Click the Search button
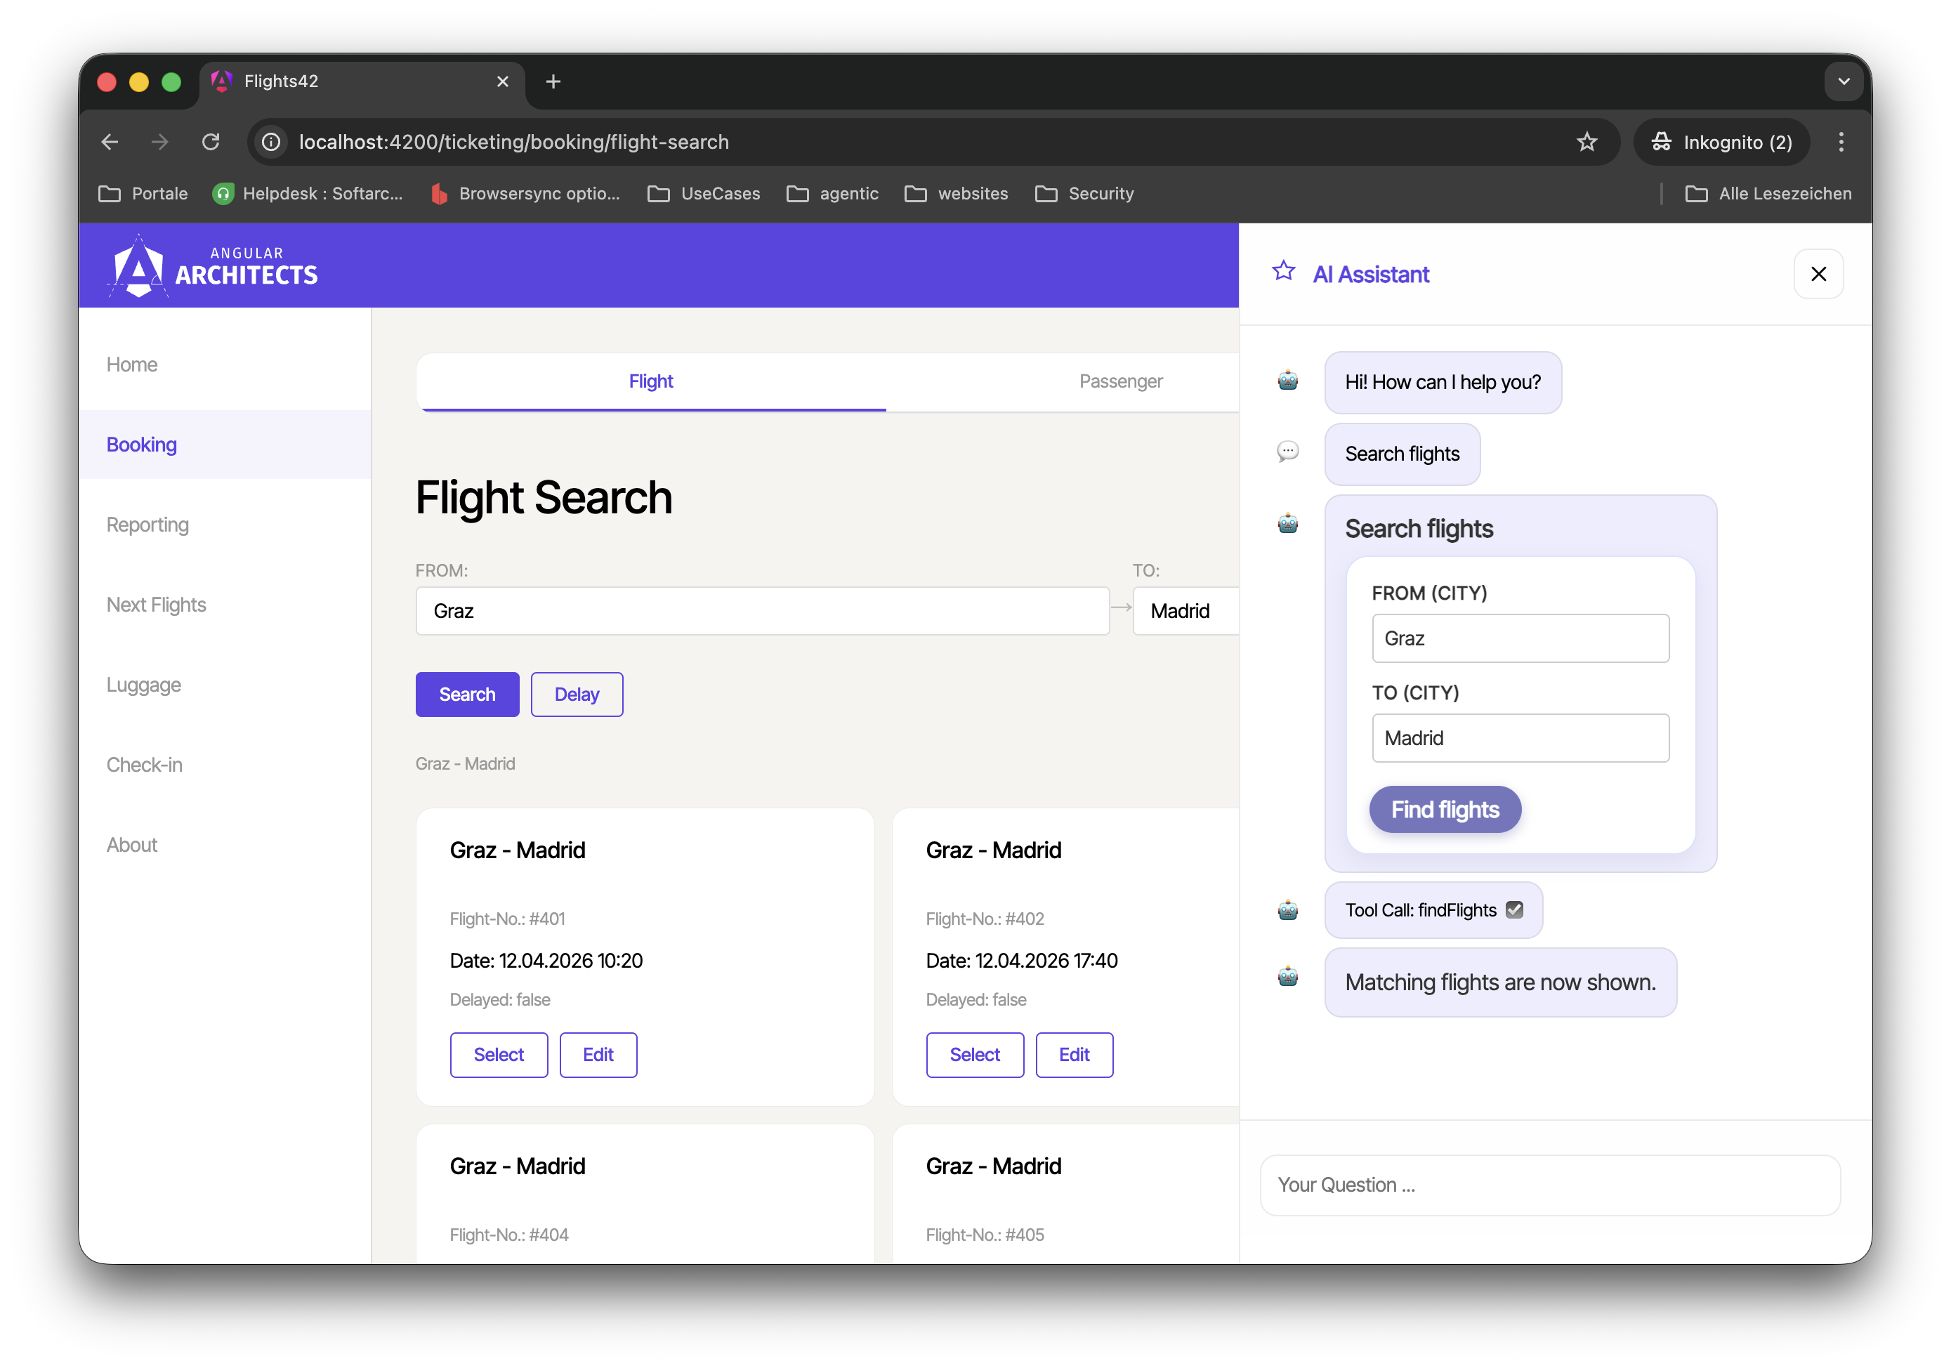The width and height of the screenshot is (1951, 1368). pyautogui.click(x=467, y=695)
